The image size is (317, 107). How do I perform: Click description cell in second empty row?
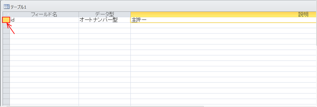pos(224,31)
